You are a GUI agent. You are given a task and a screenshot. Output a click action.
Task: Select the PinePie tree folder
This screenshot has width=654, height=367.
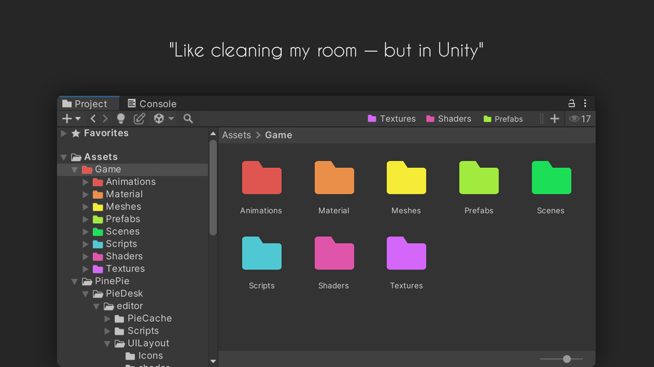(132, 282)
